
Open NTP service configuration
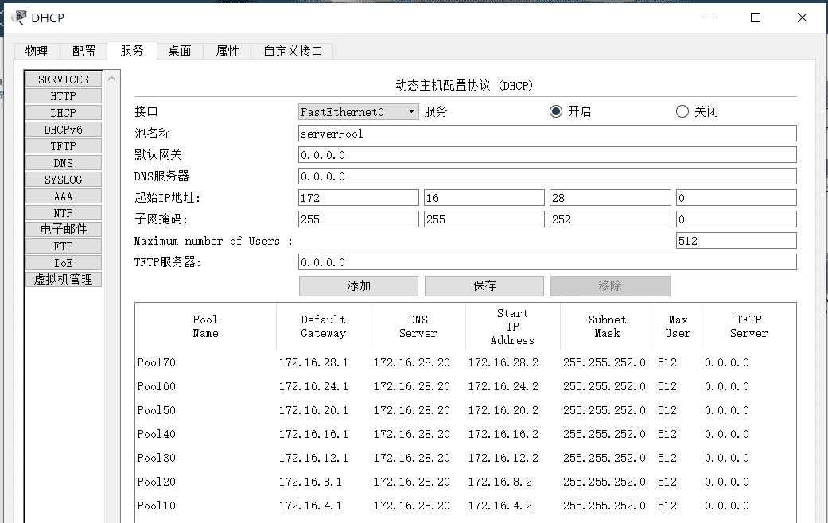[x=63, y=212]
